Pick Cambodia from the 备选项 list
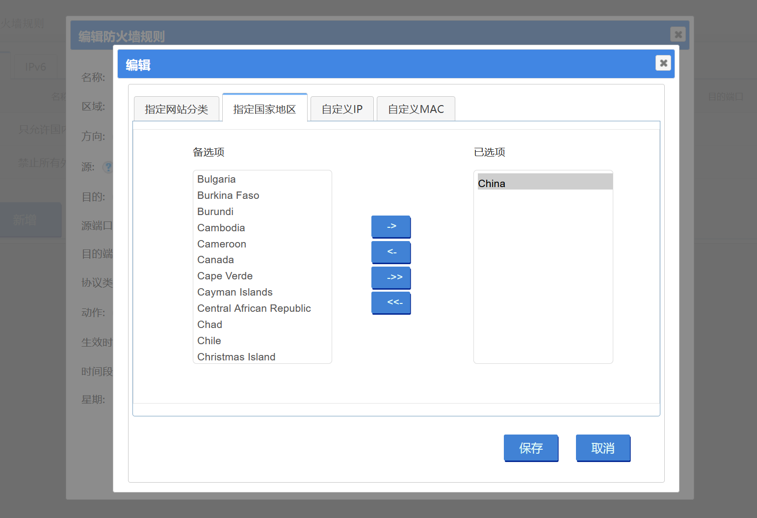 tap(221, 228)
